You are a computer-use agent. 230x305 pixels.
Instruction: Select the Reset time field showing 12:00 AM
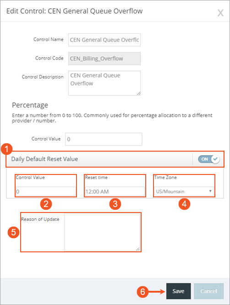pyautogui.click(x=115, y=191)
